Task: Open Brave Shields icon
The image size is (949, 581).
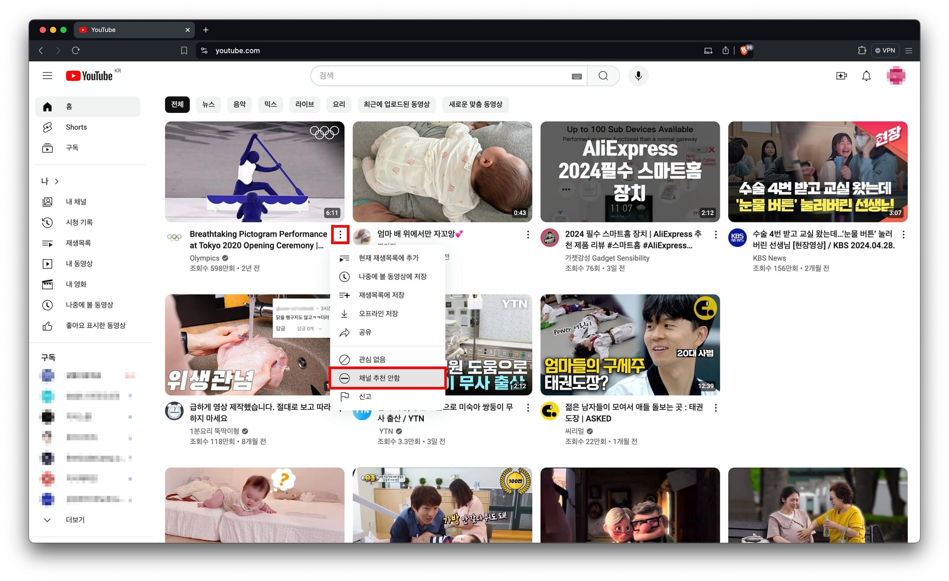Action: [x=744, y=50]
